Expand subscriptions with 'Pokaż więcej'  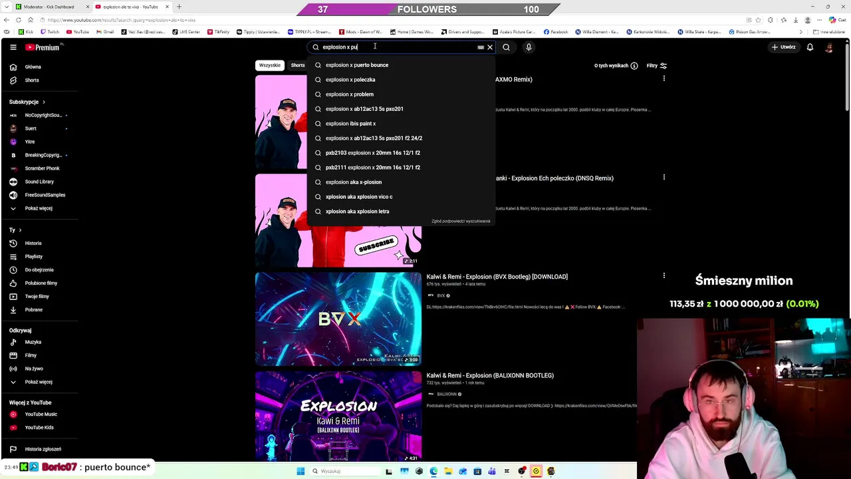[x=40, y=208]
